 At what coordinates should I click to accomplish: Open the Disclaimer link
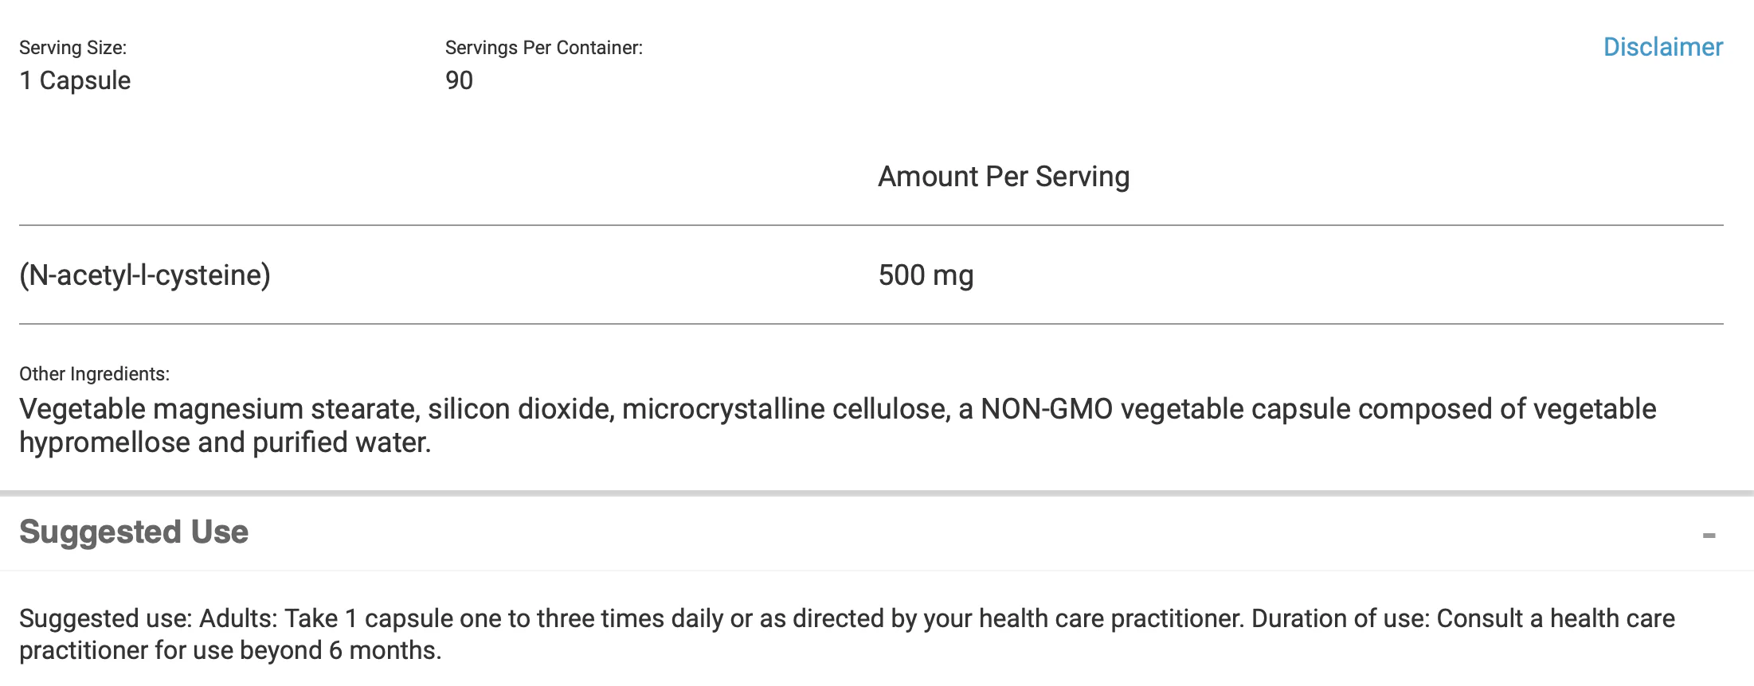point(1662,47)
